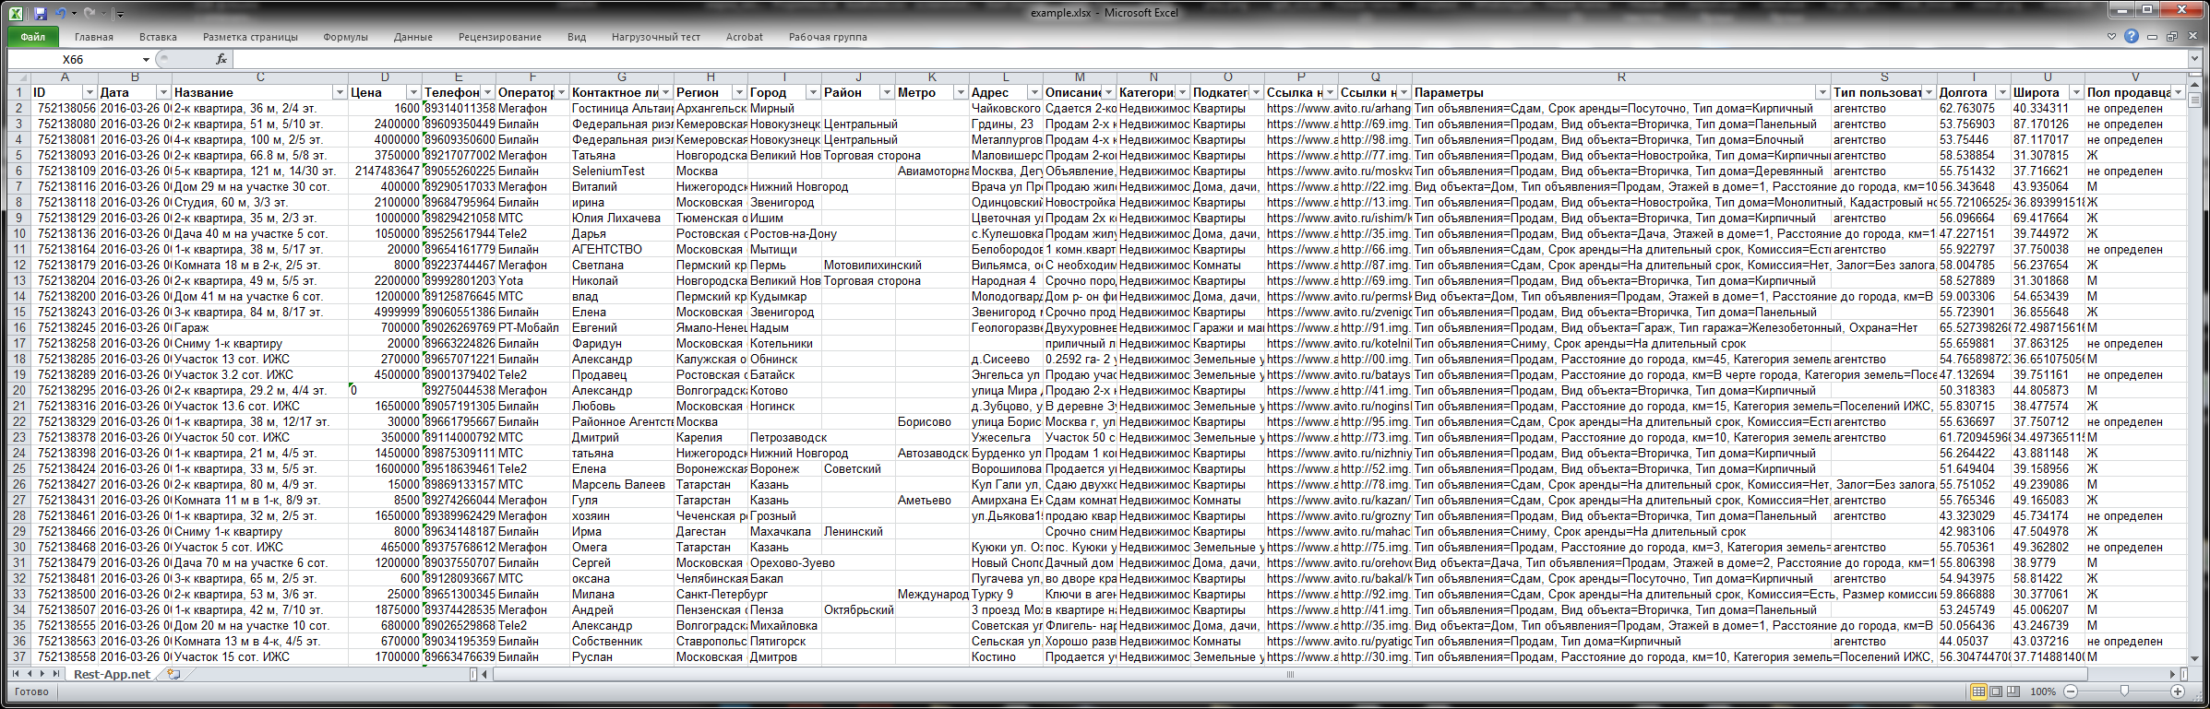Screen dimensions: 2210x709
Task: Save the workbook from the quick access toolbar
Action: 41,13
